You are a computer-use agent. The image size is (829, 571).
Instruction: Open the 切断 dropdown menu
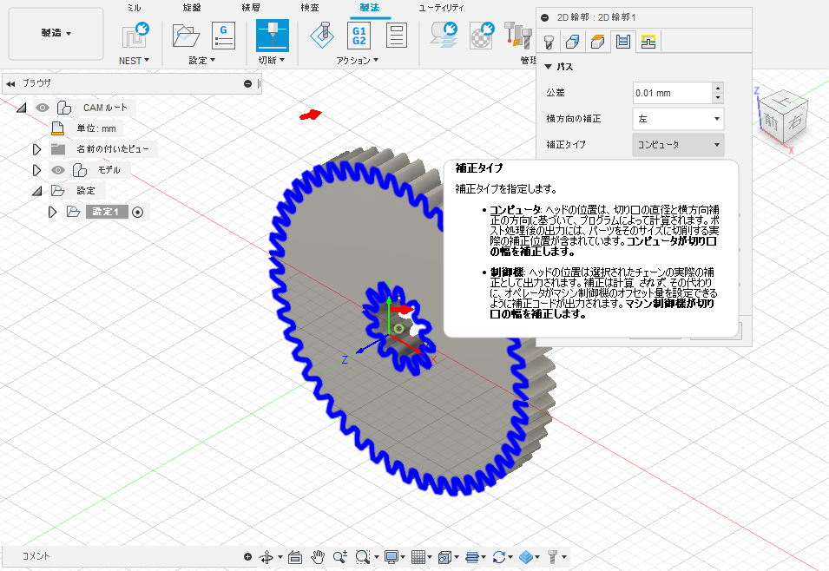click(272, 60)
